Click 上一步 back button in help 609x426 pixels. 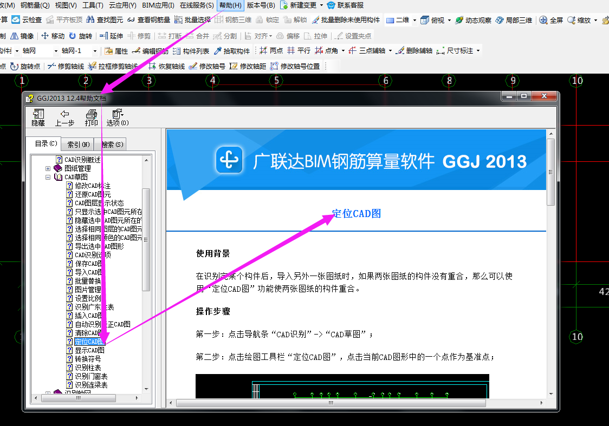click(x=64, y=118)
